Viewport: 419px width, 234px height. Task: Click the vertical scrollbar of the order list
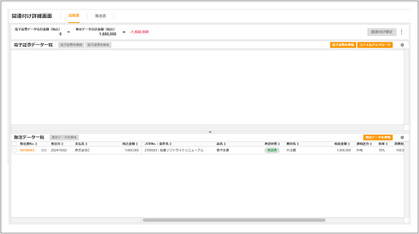(406, 179)
